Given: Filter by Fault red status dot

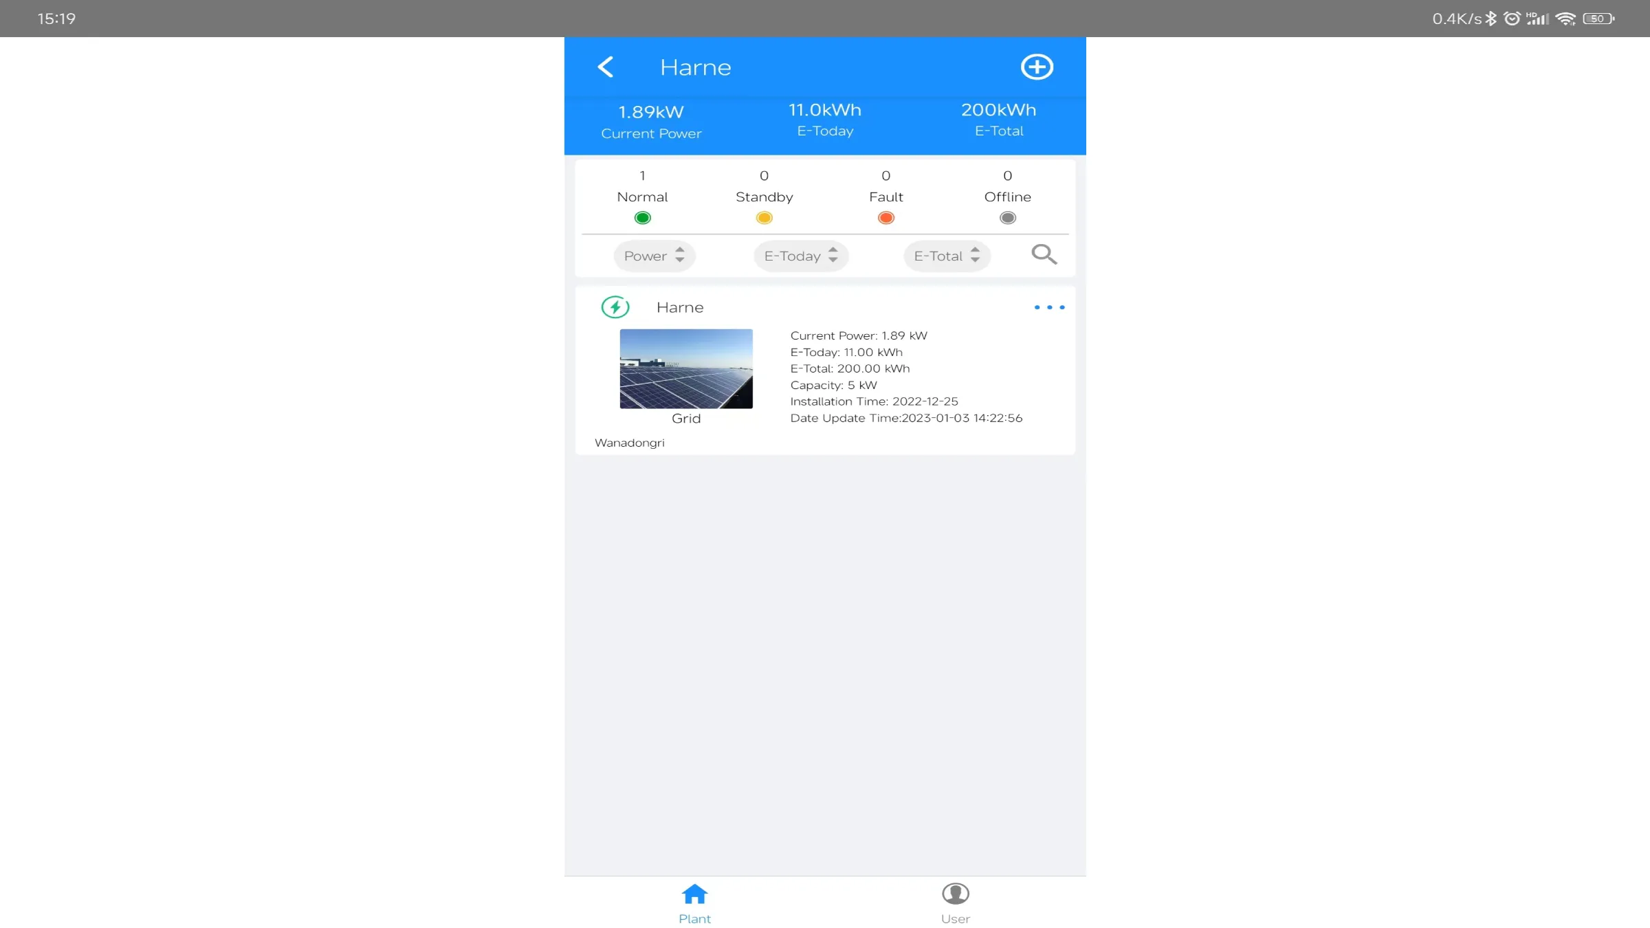Looking at the screenshot, I should tap(885, 218).
